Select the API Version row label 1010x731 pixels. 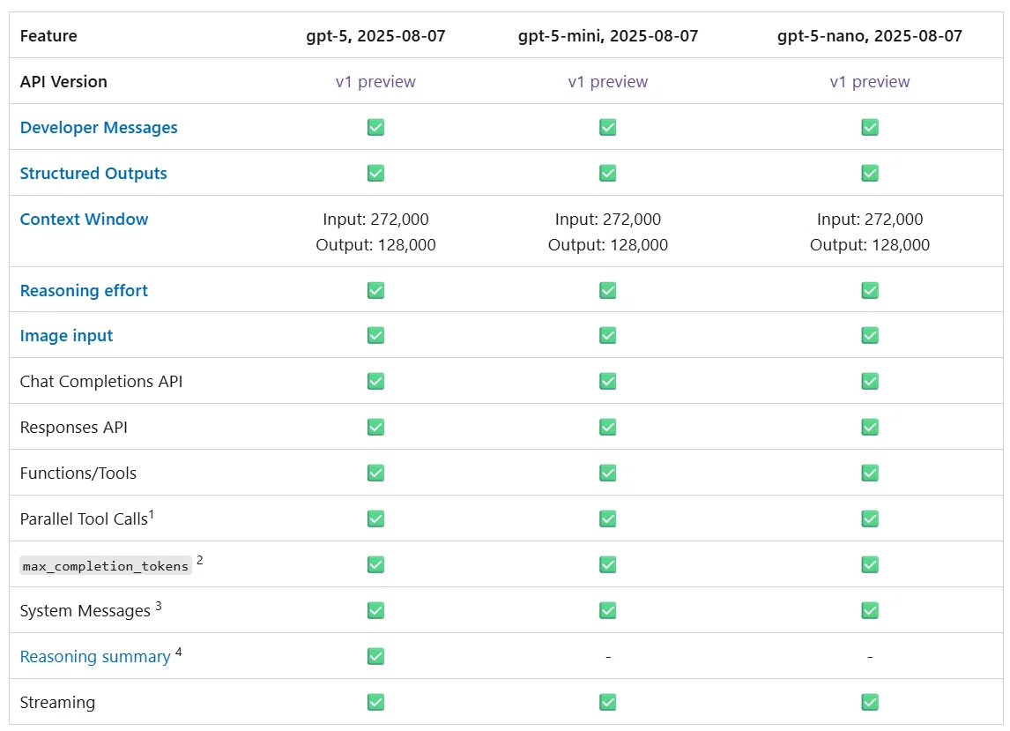(x=63, y=82)
